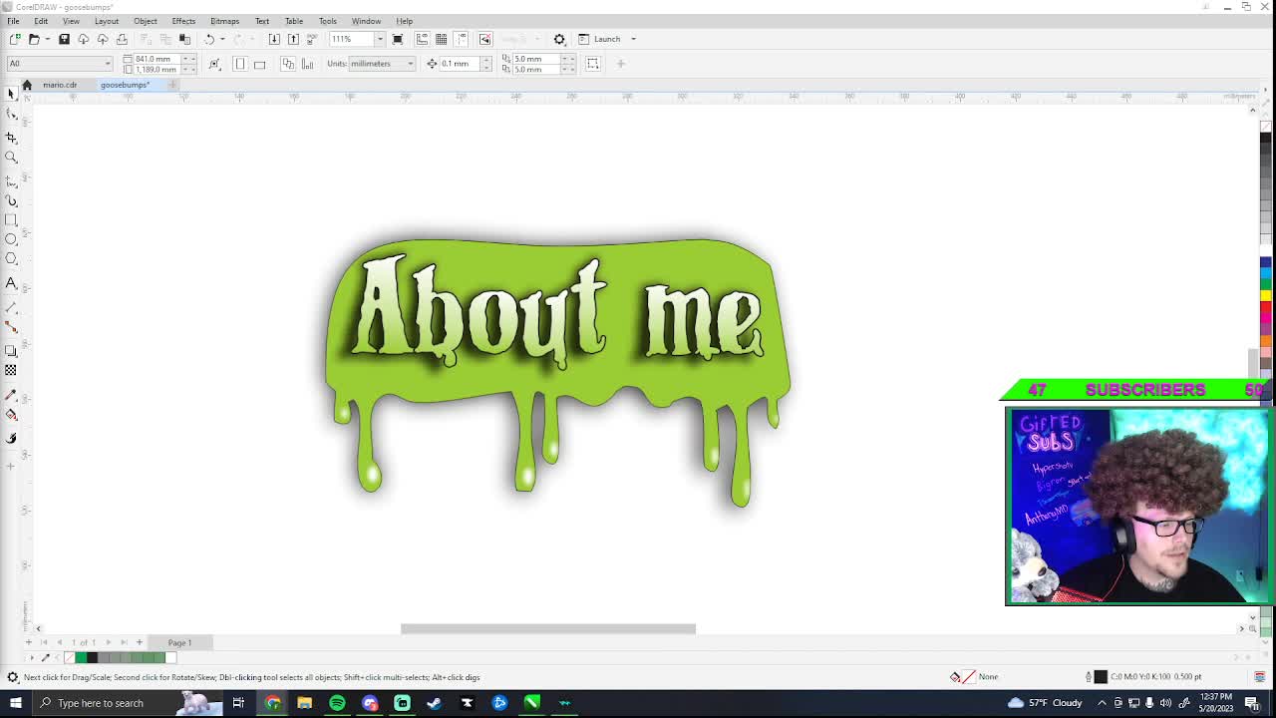Open the Object menu
The width and height of the screenshot is (1276, 718).
point(146,21)
